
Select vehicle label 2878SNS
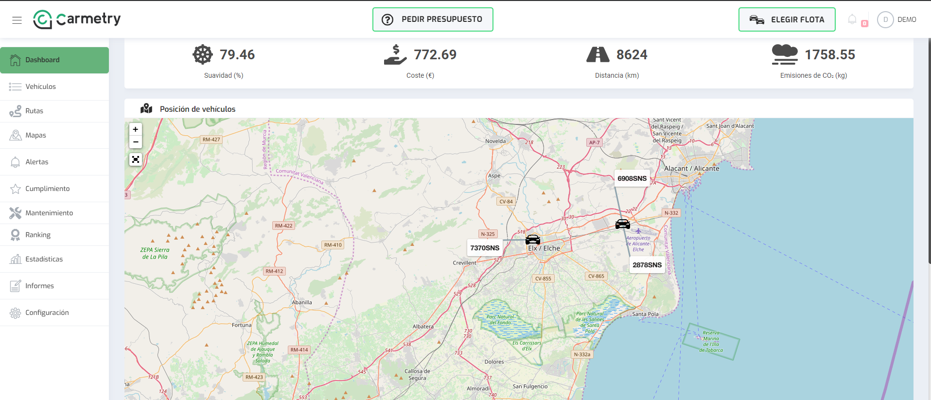pyautogui.click(x=647, y=265)
